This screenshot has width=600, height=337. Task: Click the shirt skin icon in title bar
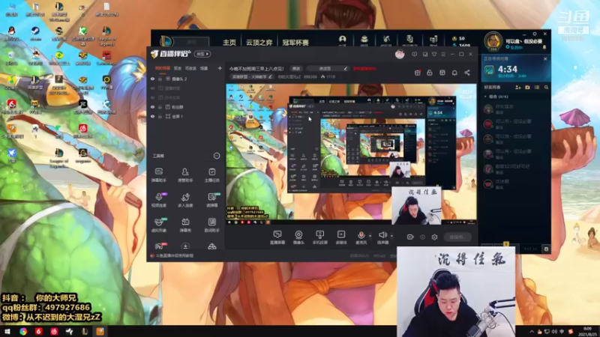[434, 54]
